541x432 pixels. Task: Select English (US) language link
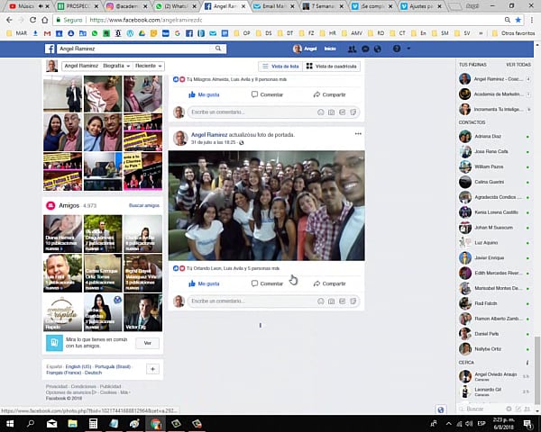click(x=78, y=366)
